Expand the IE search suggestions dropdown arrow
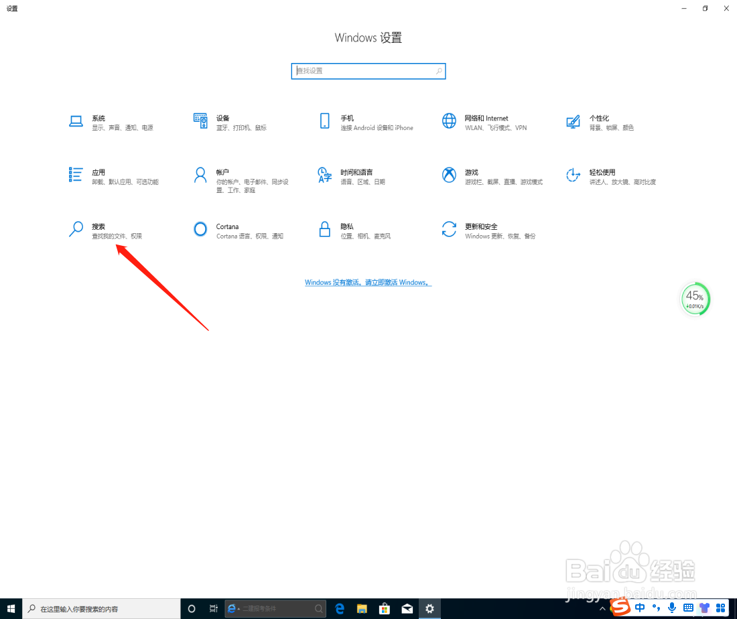737x619 pixels. coord(238,608)
